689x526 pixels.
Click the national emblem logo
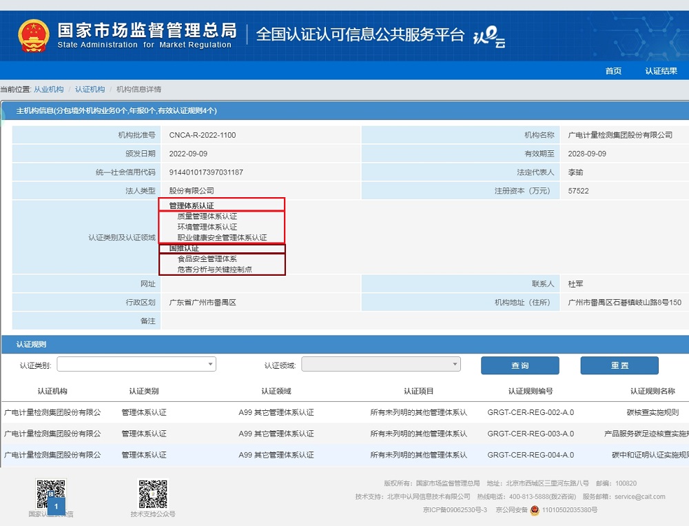click(34, 34)
